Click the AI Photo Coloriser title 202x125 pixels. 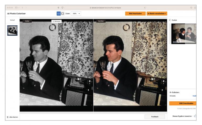16,14
